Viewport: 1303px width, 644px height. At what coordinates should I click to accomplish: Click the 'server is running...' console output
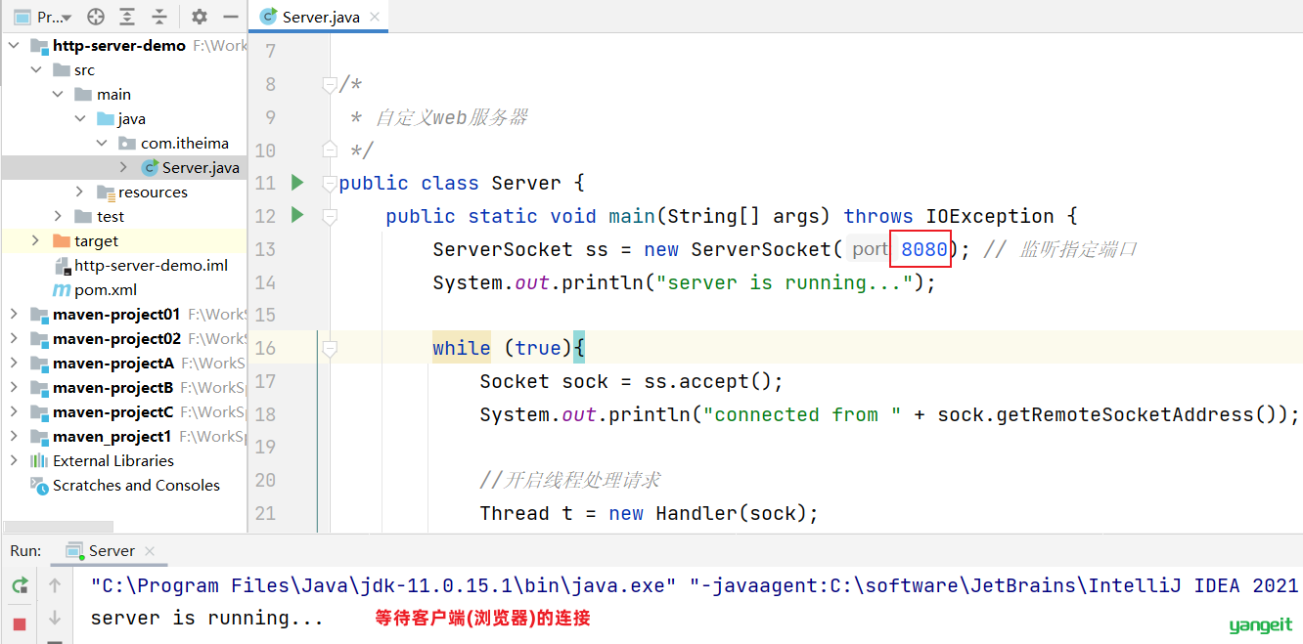click(x=206, y=619)
